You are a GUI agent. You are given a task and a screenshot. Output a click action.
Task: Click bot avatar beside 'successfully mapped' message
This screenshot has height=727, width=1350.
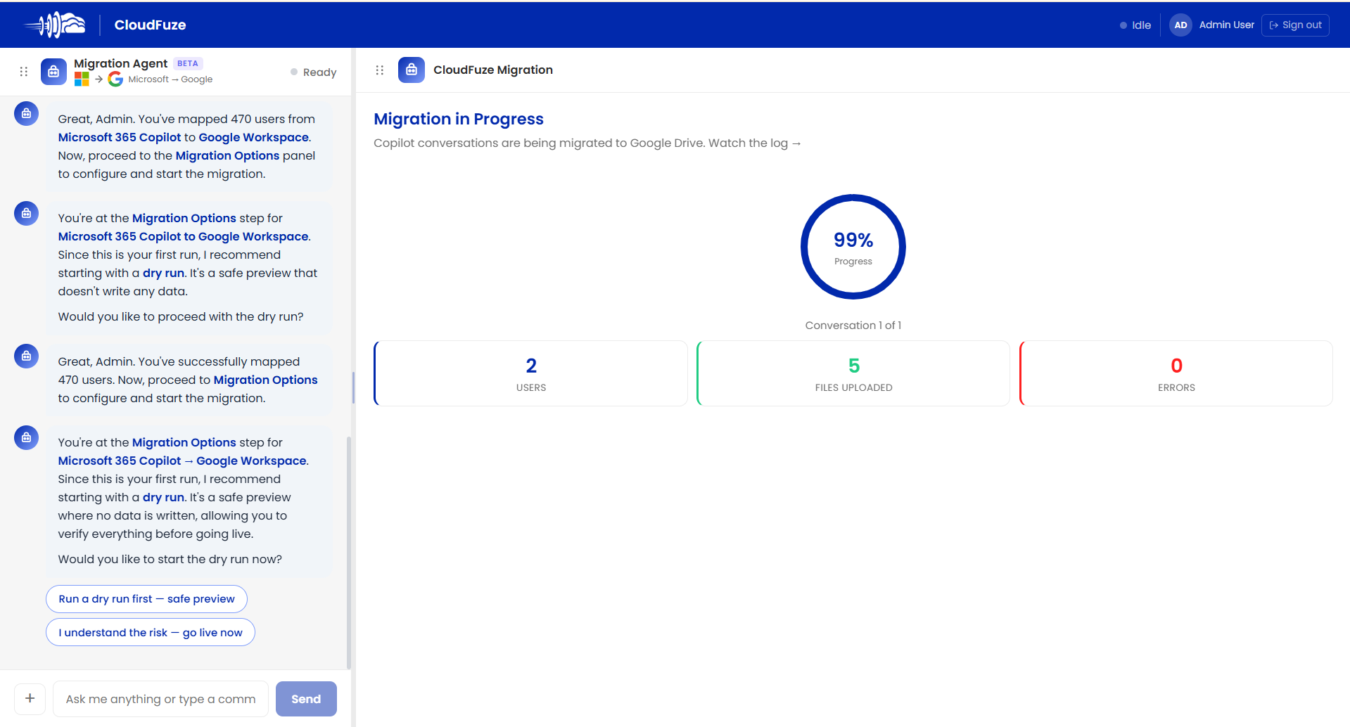26,356
